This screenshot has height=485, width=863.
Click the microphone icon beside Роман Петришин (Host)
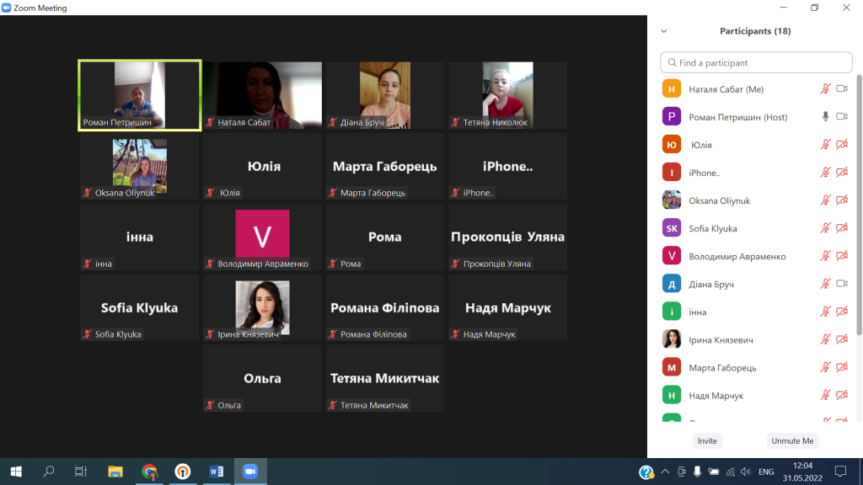(x=825, y=117)
